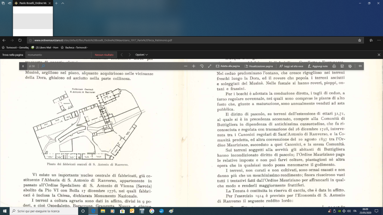383x215 pixels.
Task: Go back to previous page in browser
Action: click(4, 40)
